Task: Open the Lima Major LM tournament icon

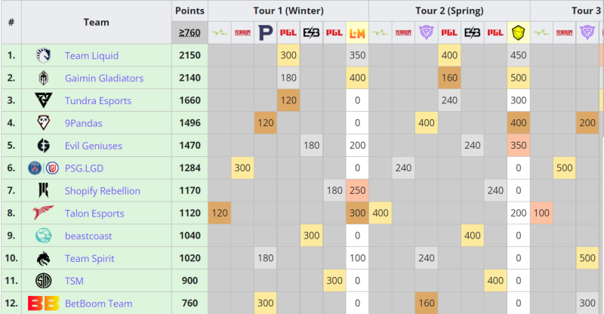Action: click(x=357, y=33)
